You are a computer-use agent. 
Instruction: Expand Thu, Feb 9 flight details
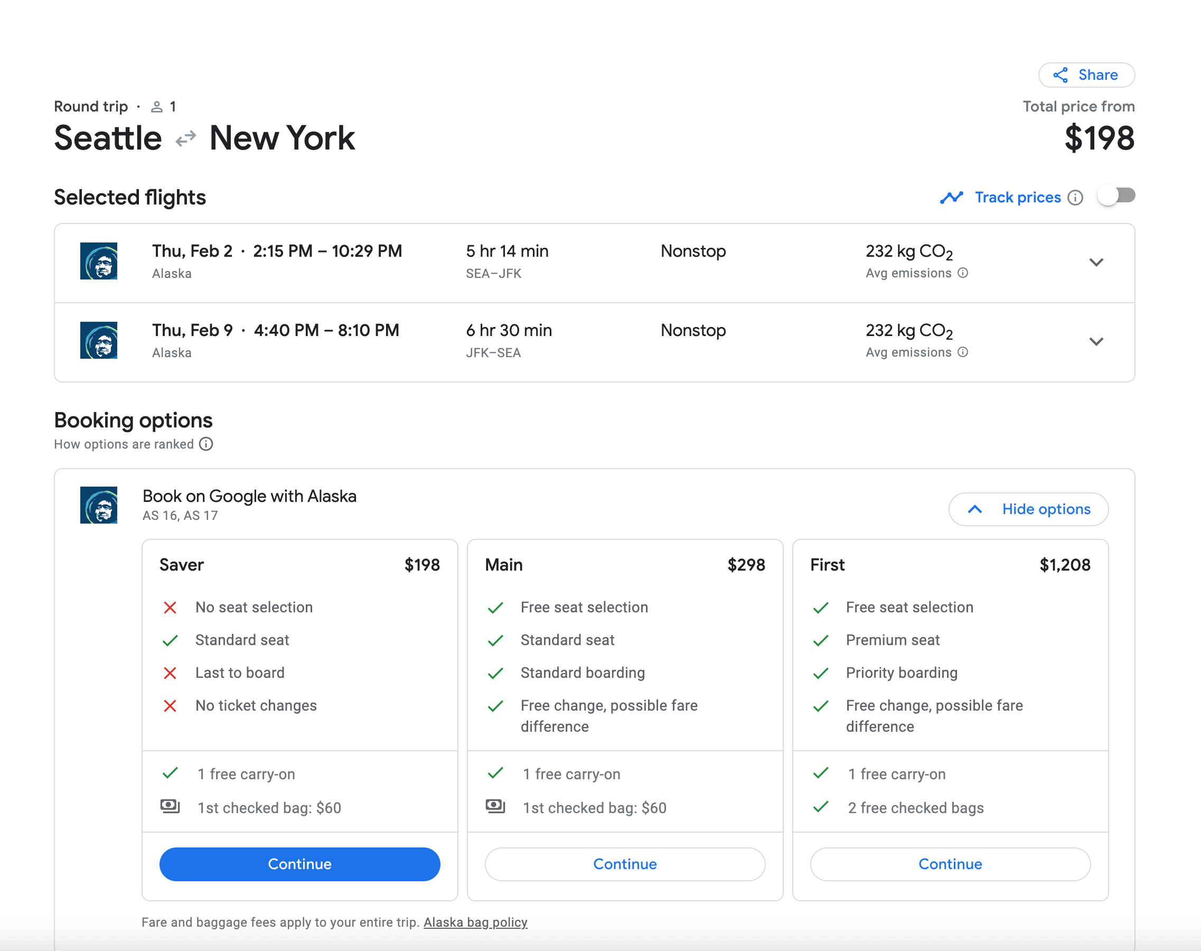(1096, 341)
